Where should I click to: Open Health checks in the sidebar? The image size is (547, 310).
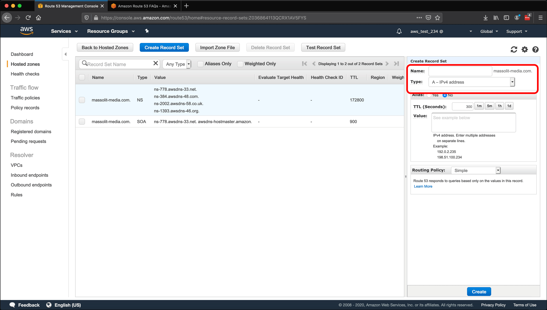pyautogui.click(x=25, y=74)
